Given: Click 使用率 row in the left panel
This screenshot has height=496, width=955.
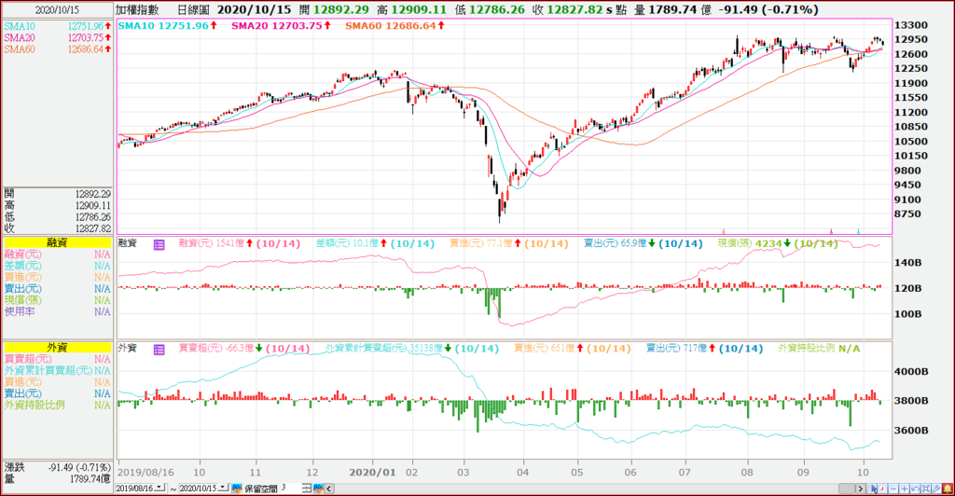Looking at the screenshot, I should tap(57, 311).
